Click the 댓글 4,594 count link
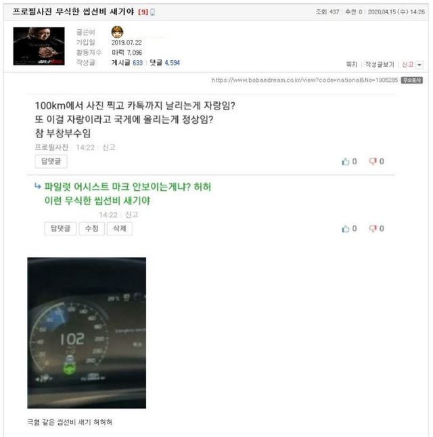The image size is (433, 437). point(165,63)
